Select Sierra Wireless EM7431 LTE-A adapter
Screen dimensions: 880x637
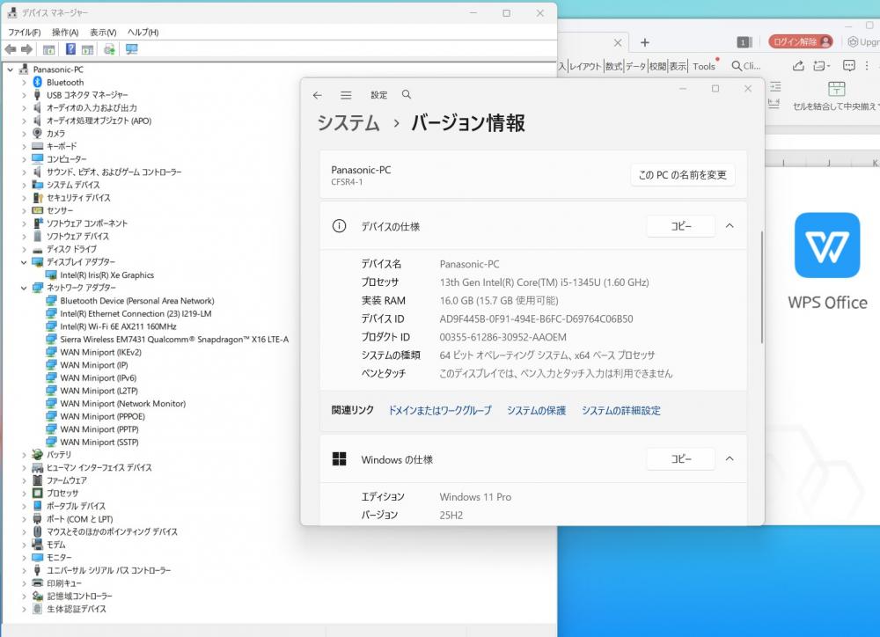tap(174, 339)
